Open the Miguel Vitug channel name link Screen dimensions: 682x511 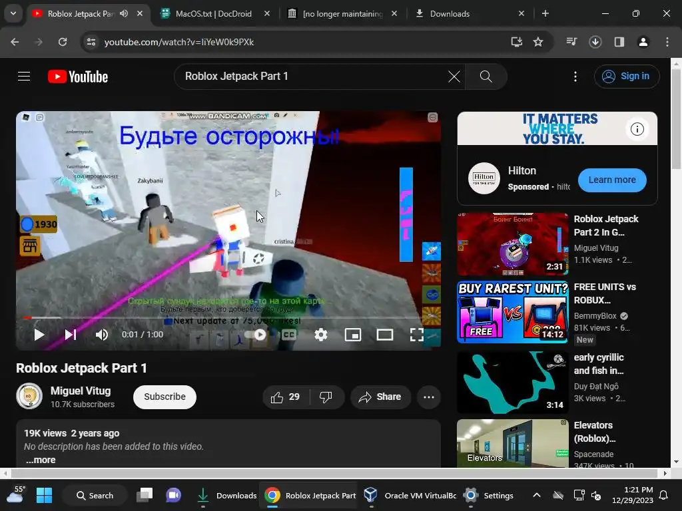(81, 391)
